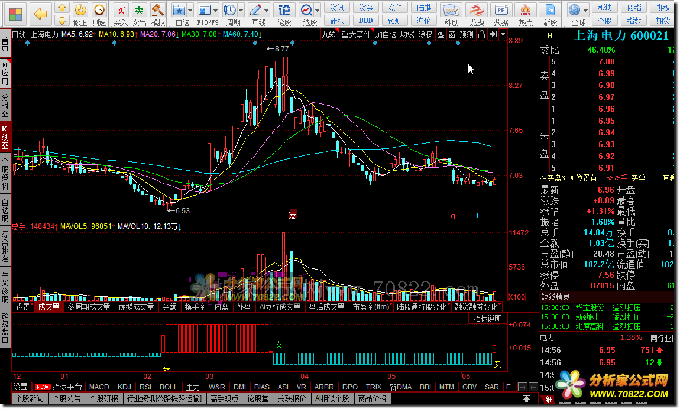Screen dimensions: 680x409
Task: Expand more indicators with E... tab
Action: [x=511, y=387]
